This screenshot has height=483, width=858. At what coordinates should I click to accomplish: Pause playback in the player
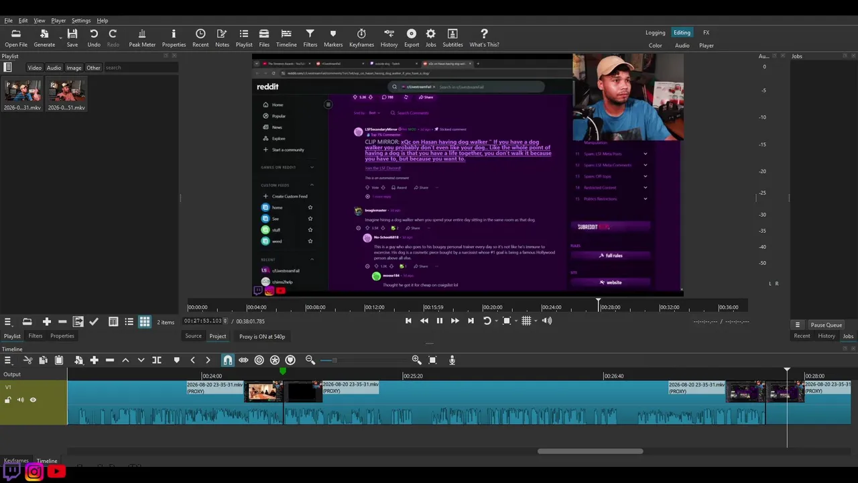pos(440,321)
